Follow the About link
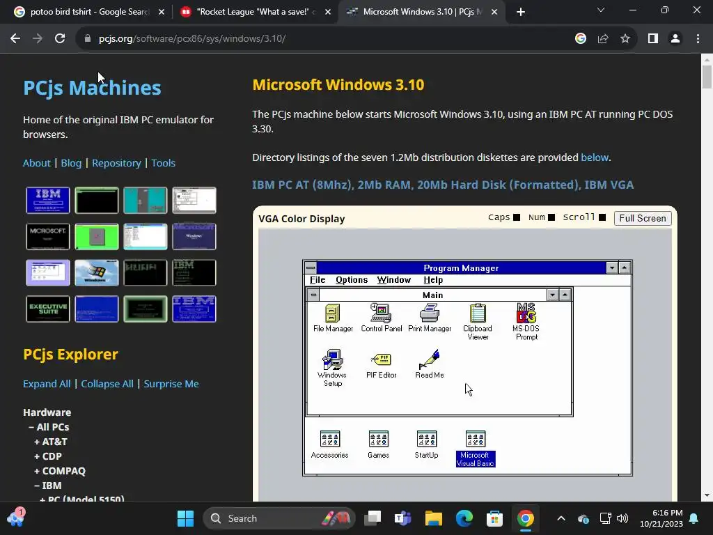713x535 pixels. (x=37, y=163)
